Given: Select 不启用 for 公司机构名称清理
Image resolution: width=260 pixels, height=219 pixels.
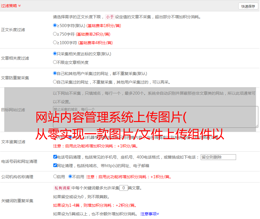Looking at the screenshot, I should point(70,176).
